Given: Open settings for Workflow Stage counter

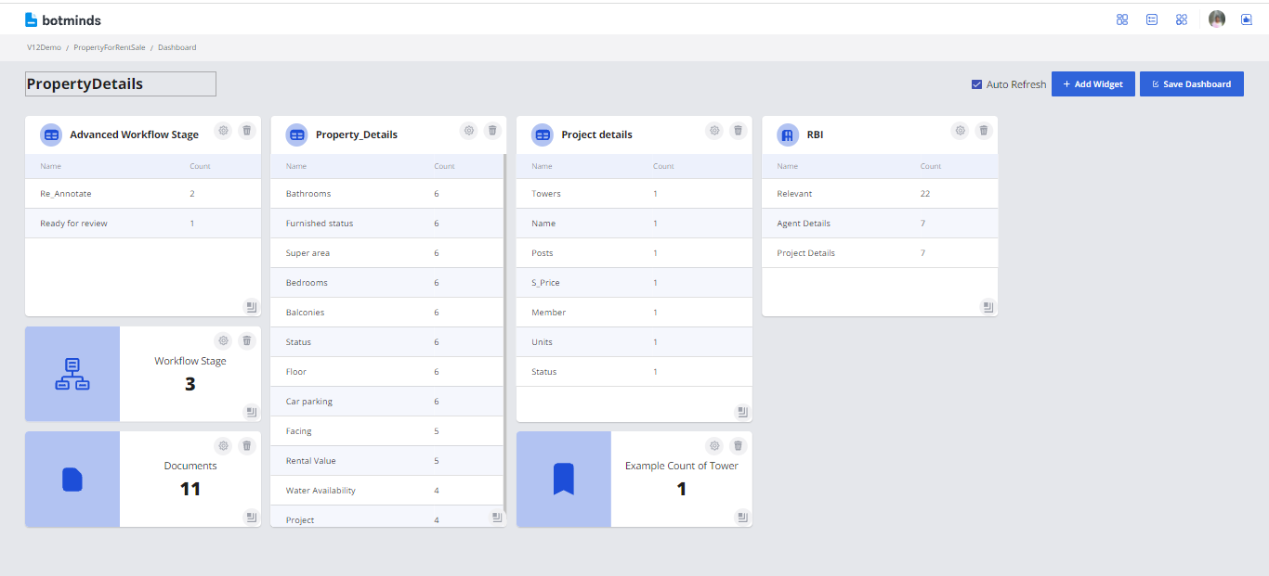Looking at the screenshot, I should pyautogui.click(x=223, y=341).
